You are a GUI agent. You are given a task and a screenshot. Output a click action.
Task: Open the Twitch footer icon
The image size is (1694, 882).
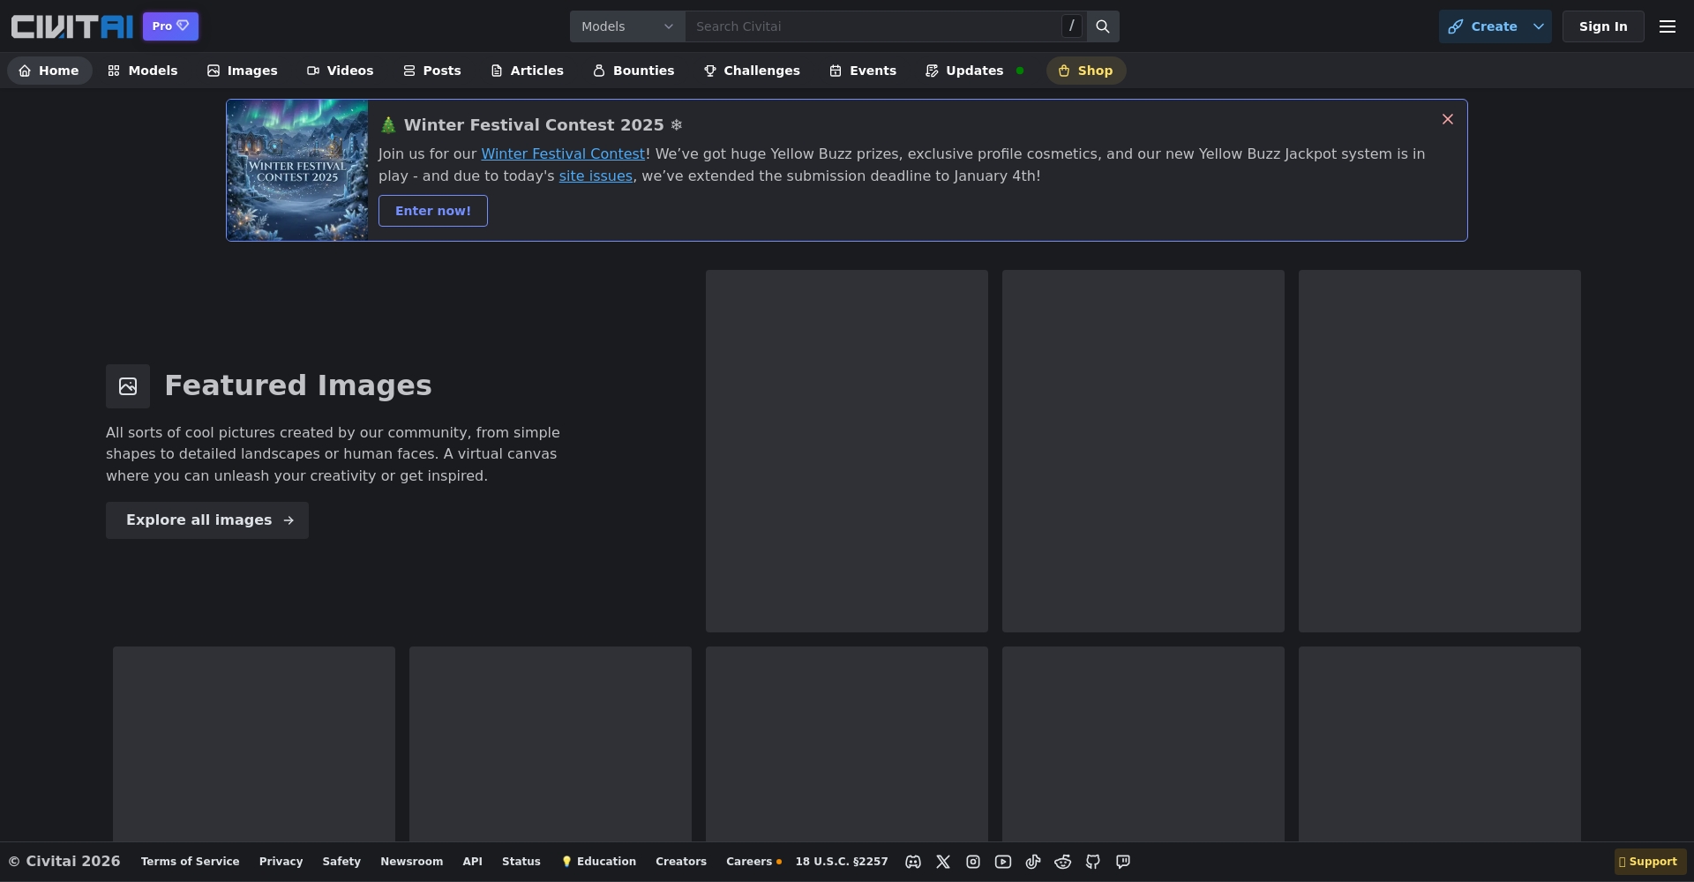pyautogui.click(x=1123, y=862)
